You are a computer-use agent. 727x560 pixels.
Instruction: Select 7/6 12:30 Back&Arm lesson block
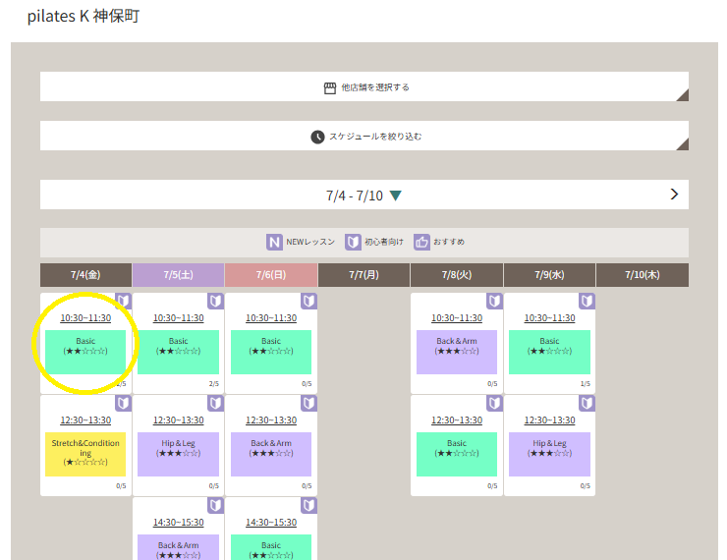pos(270,454)
